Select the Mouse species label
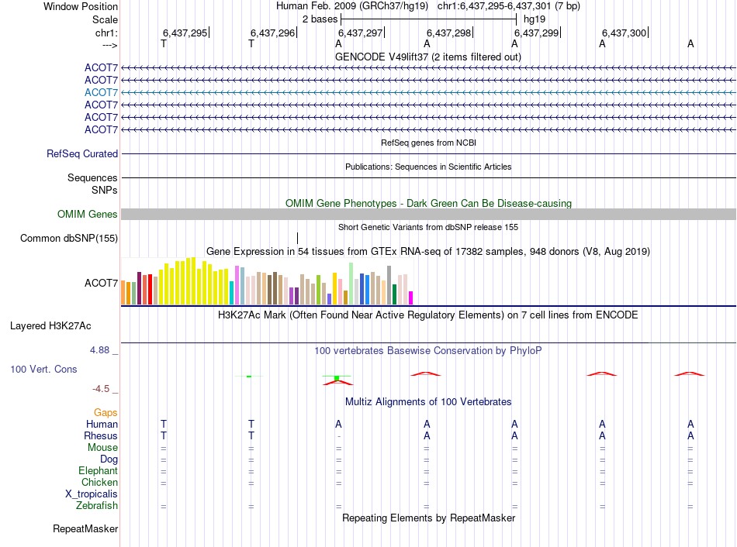This screenshot has width=737, height=547. coord(102,448)
